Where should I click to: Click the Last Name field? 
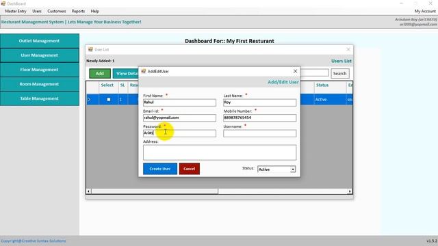[x=260, y=102]
